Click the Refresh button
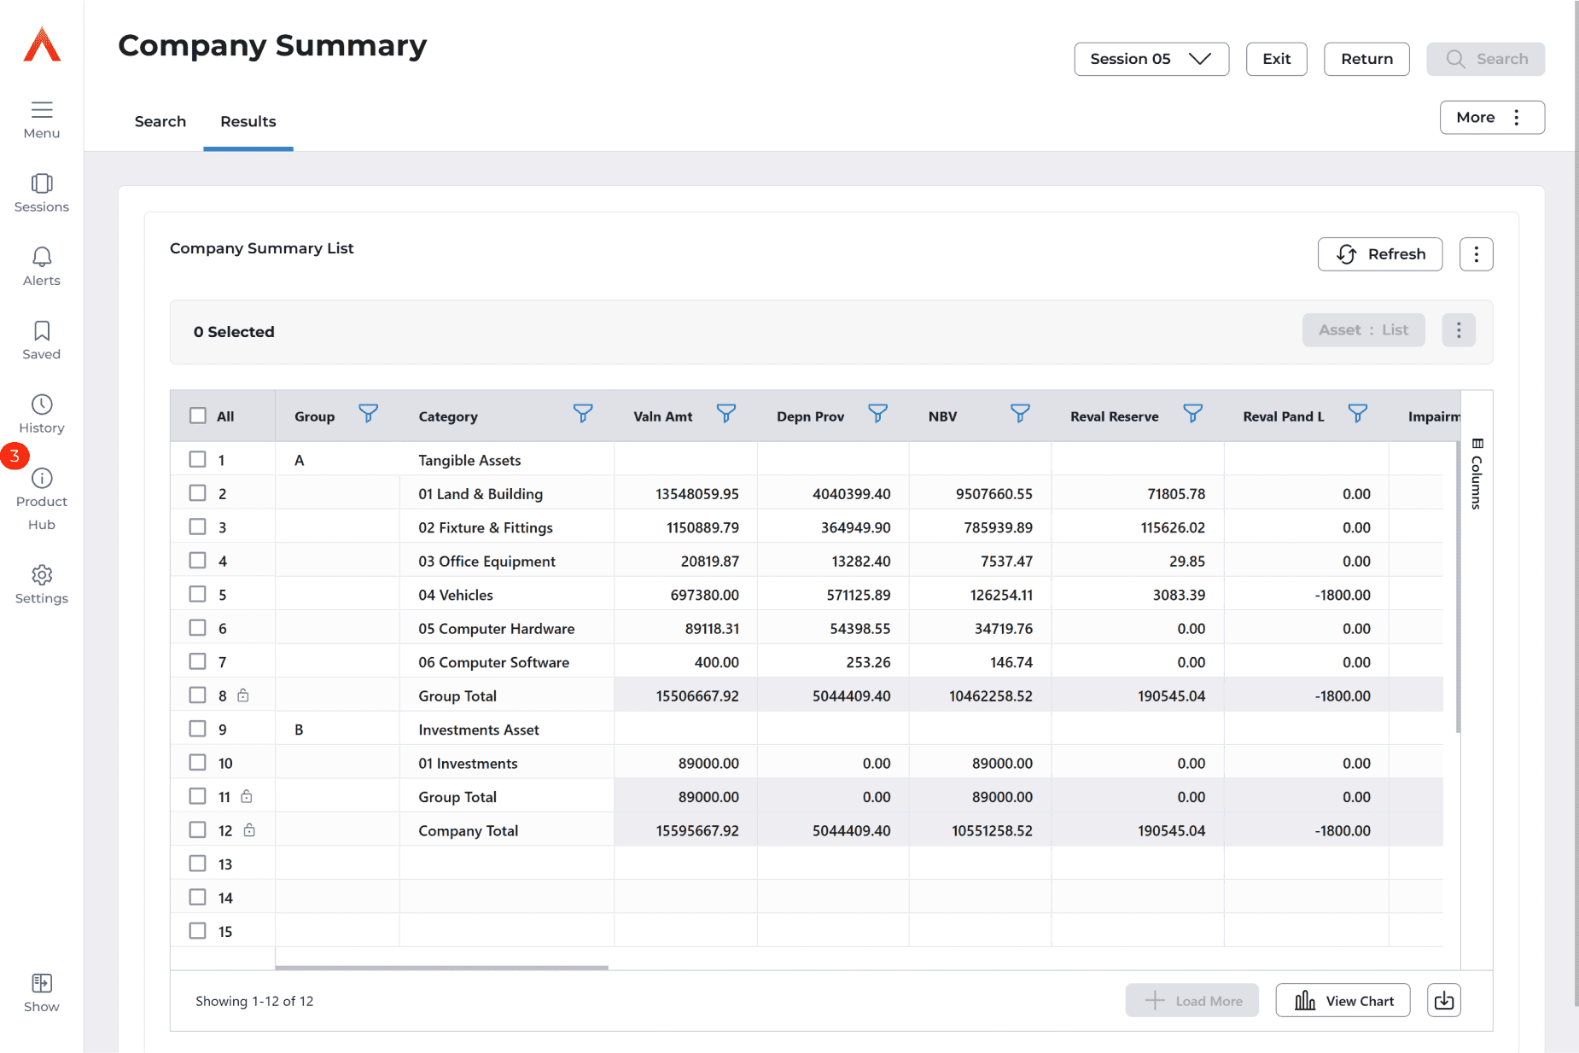Viewport: 1579px width, 1053px height. point(1379,254)
